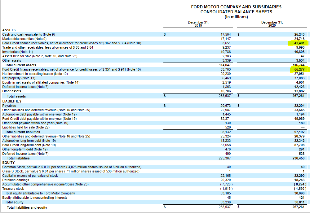
Task: Select 'Deferred income taxes (Note 7)' under assets
Action: click(x=25, y=87)
